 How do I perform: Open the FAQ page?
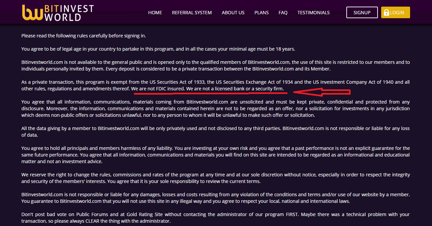tap(283, 13)
